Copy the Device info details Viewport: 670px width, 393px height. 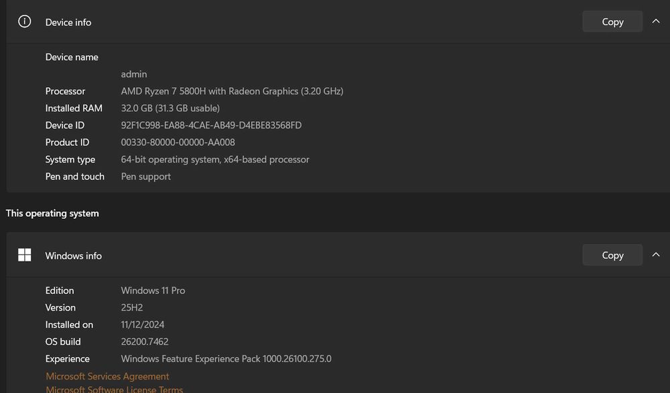click(x=612, y=21)
